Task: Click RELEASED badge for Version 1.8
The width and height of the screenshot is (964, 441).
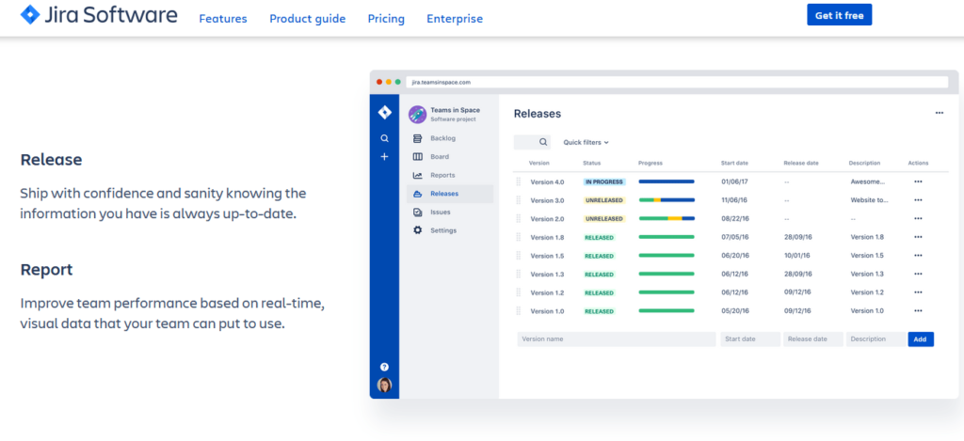Action: (x=600, y=237)
